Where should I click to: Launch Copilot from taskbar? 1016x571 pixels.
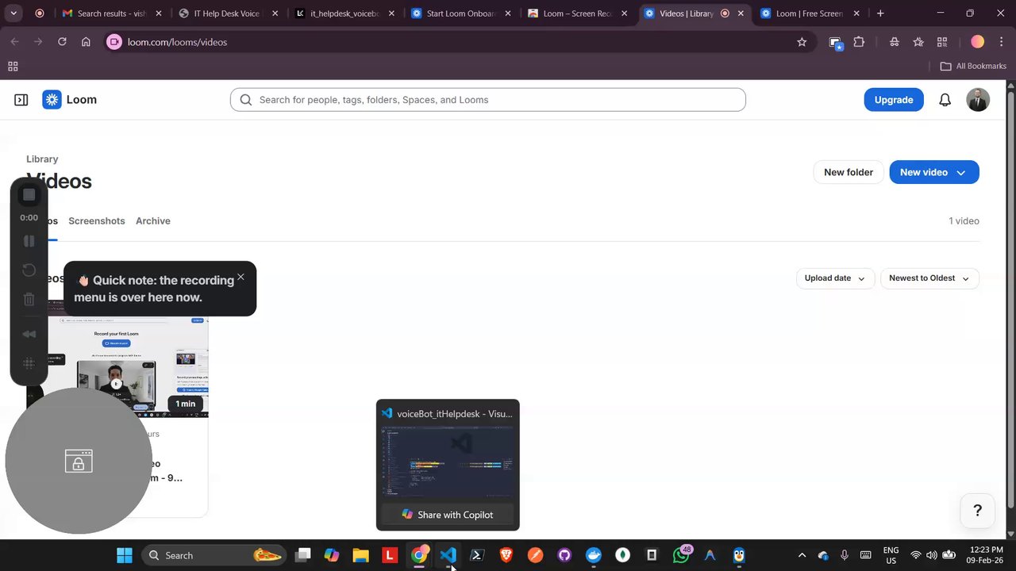click(x=332, y=555)
